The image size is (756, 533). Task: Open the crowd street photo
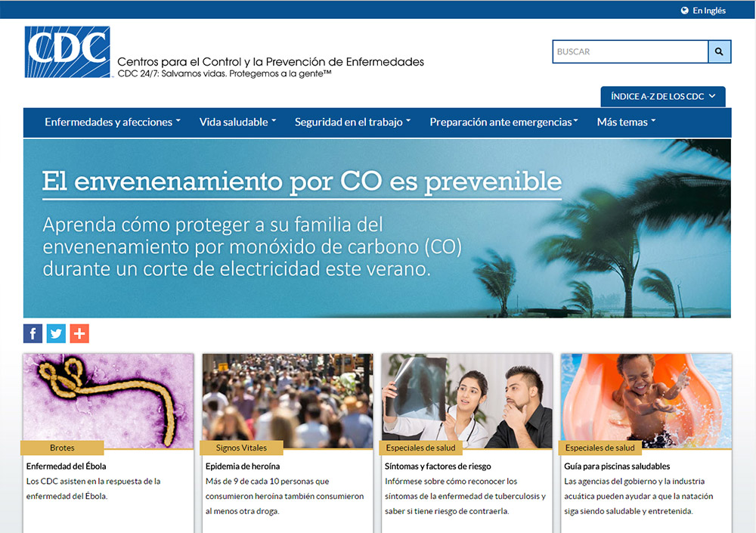pyautogui.click(x=287, y=401)
